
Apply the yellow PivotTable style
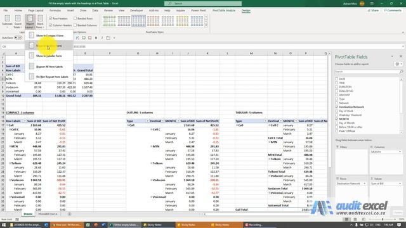tap(182, 21)
